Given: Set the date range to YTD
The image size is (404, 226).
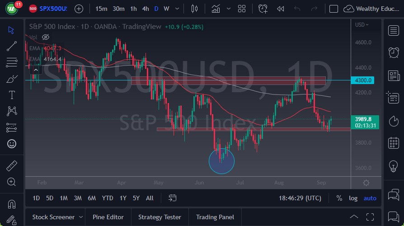Looking at the screenshot, I should click(x=108, y=198).
